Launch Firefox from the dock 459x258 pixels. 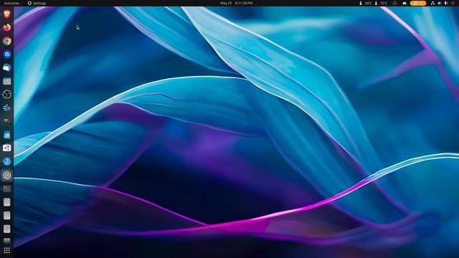pyautogui.click(x=6, y=27)
